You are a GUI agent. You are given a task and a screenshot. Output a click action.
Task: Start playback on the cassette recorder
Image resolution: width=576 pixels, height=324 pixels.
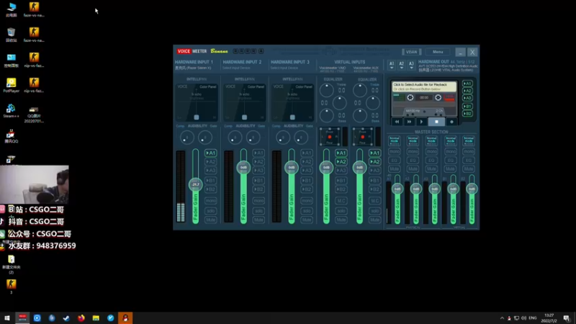[421, 122]
